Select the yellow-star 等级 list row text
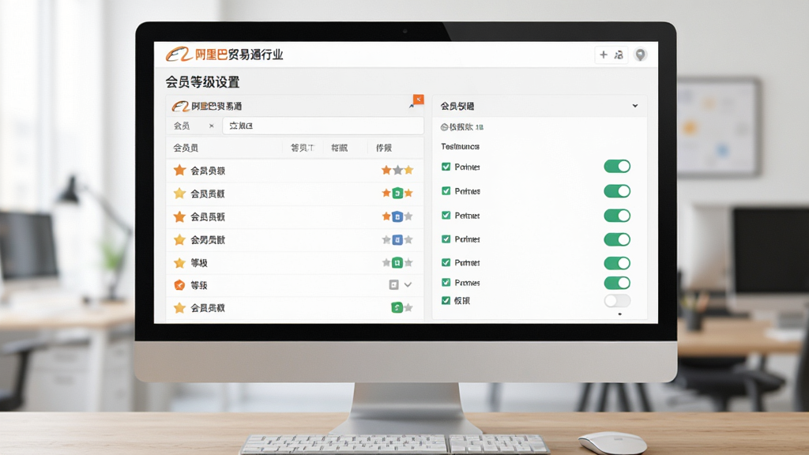Viewport: 809px width, 455px height. 199,263
